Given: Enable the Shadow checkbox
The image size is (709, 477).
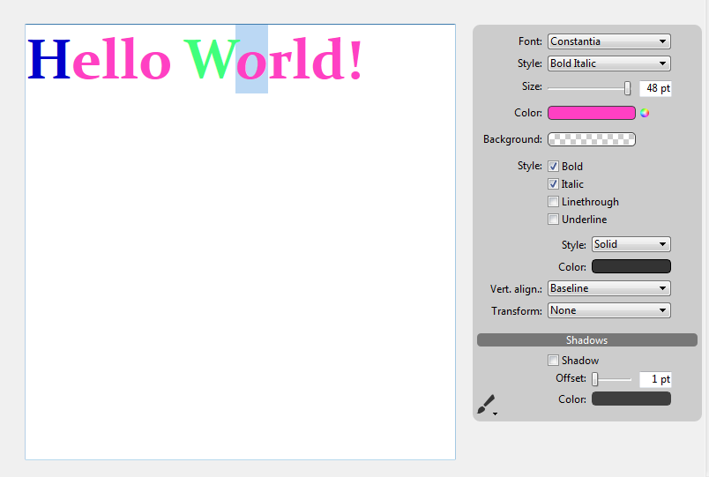Looking at the screenshot, I should [553, 361].
